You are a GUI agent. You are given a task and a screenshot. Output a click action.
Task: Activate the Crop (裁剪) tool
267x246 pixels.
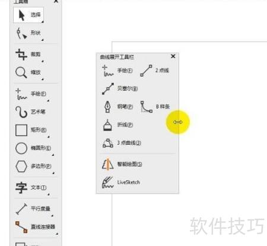(28, 55)
